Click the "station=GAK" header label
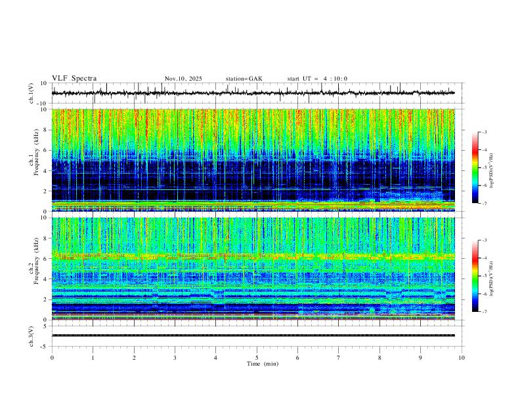Viewport: 520px width, 401px height. tap(244, 79)
